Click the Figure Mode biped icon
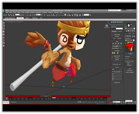Screen dimensions: 139x114 [113, 44]
